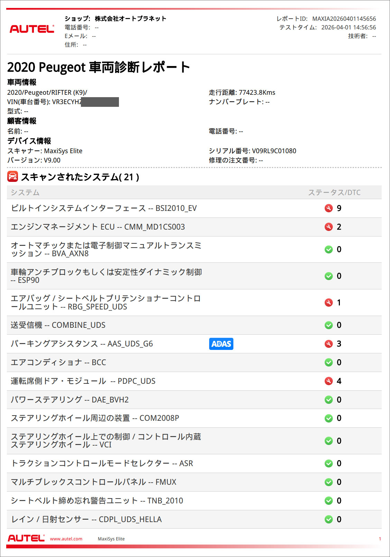Click the システム column header

25,193
